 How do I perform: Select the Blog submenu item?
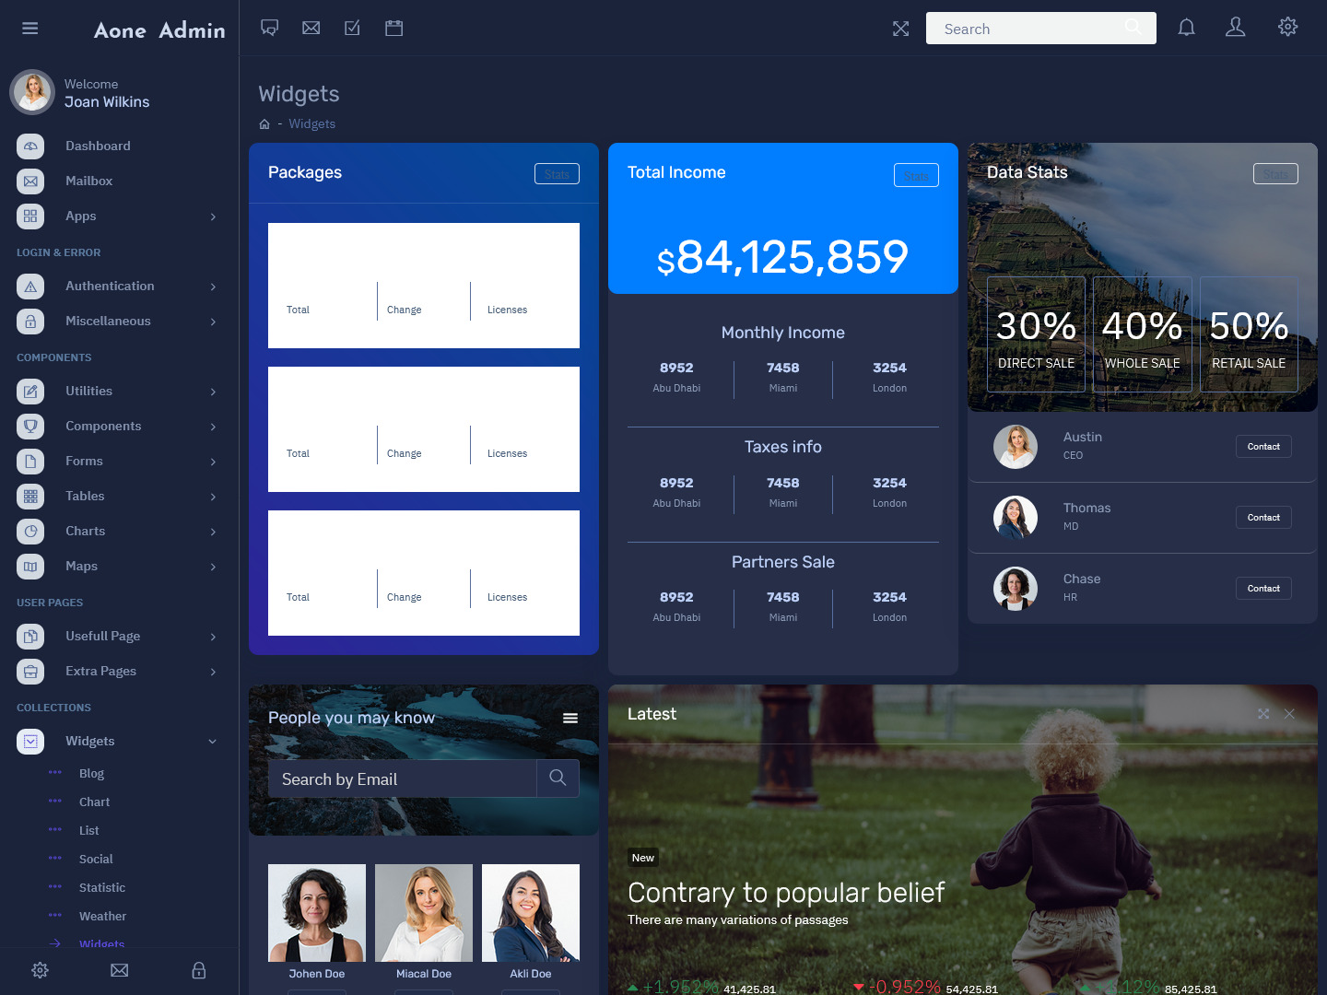(x=91, y=774)
